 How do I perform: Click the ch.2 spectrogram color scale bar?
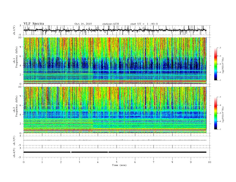[216, 113]
